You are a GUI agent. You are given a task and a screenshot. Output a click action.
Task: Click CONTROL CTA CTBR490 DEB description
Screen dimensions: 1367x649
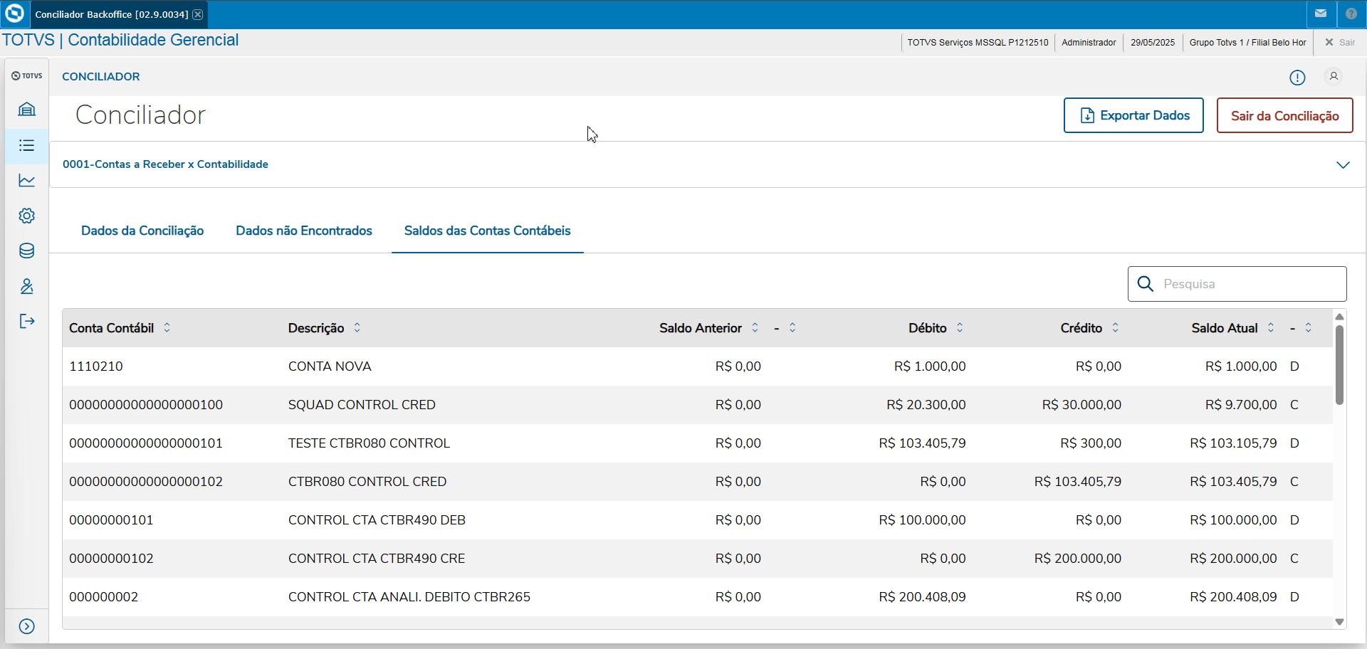pos(377,520)
